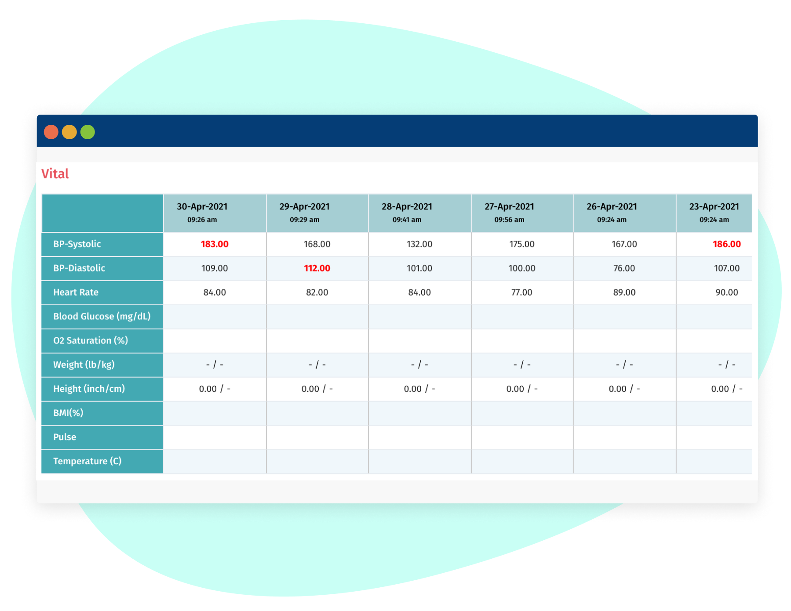This screenshot has width=791, height=611.
Task: Click the 89.00 heart rate value
Action: [624, 293]
